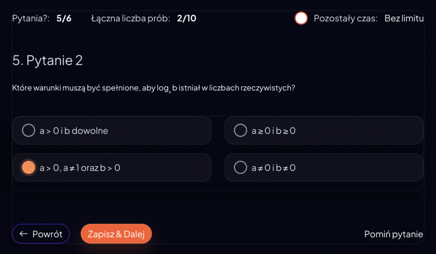Click the "Łączna liczba prób:" label
Viewport: 436px width, 254px height.
coord(131,18)
